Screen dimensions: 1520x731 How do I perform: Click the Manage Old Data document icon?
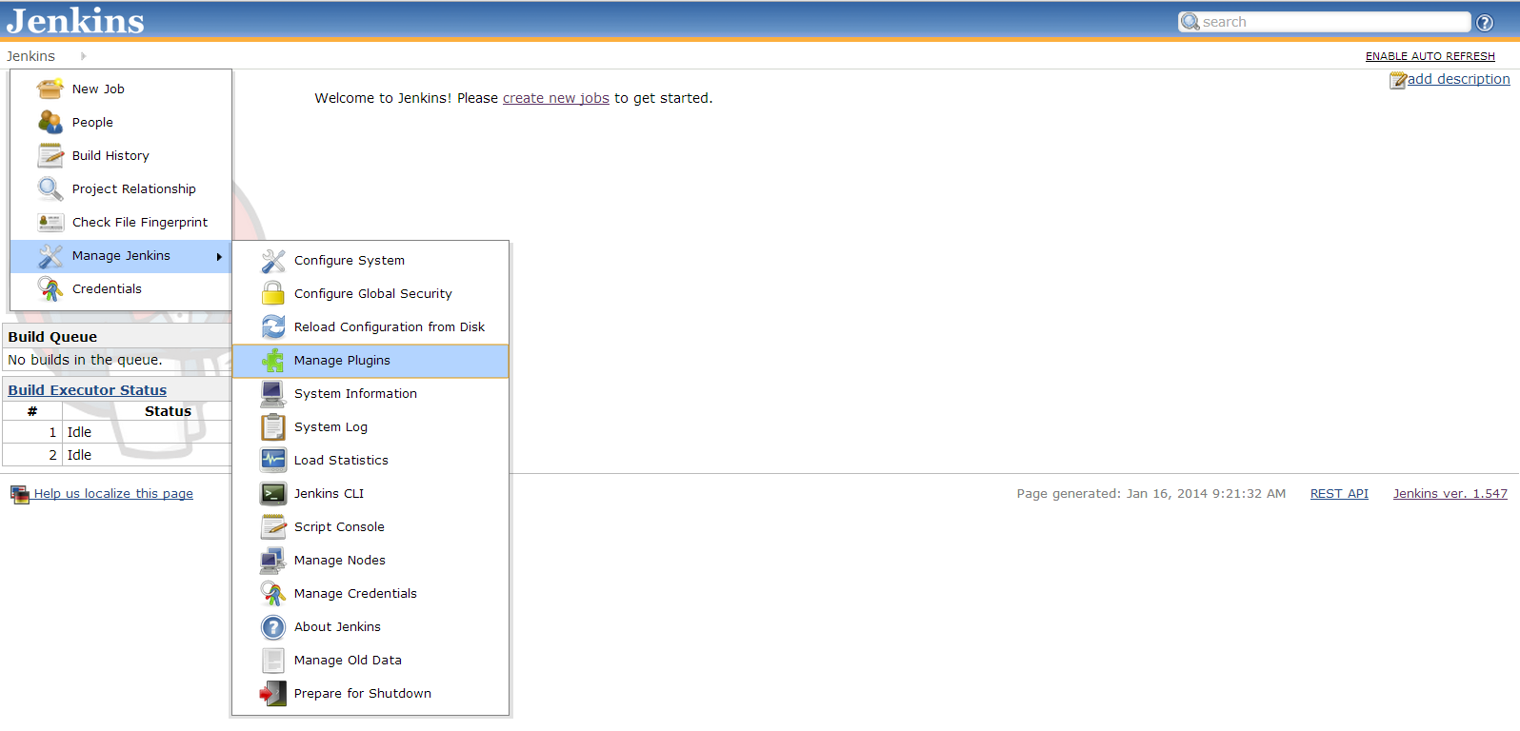point(273,660)
